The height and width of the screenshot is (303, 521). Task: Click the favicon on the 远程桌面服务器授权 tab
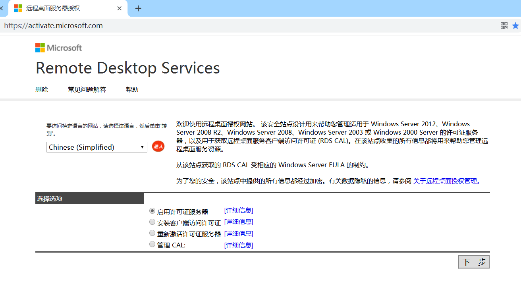pos(17,8)
